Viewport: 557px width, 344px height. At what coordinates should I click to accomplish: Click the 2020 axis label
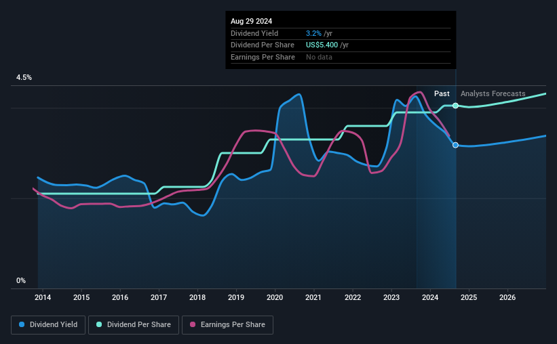[x=275, y=297]
